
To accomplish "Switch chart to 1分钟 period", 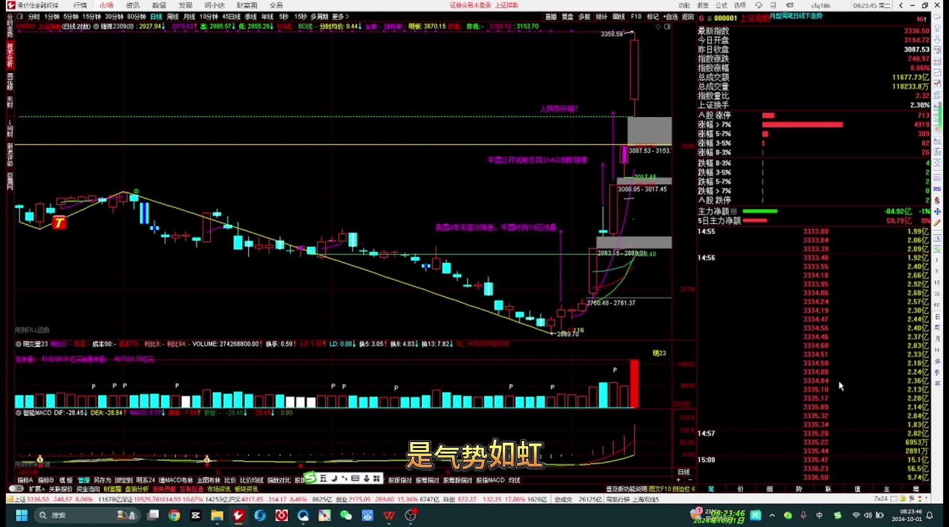I will 52,17.
